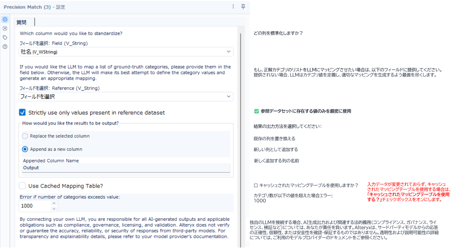This screenshot has width=466, height=249.
Task: Pin the Precision Match configuration panel
Action: pyautogui.click(x=243, y=7)
